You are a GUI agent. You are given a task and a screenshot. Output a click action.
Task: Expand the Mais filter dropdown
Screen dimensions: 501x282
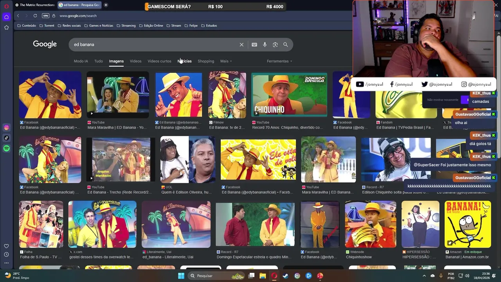click(x=226, y=61)
